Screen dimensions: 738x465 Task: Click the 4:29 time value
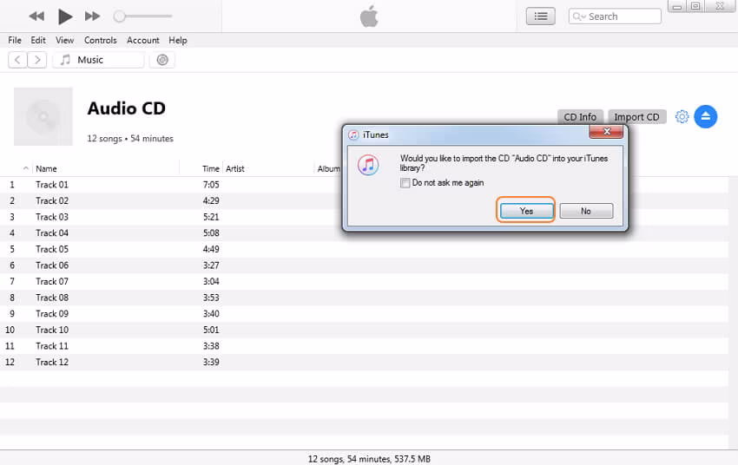(x=211, y=200)
